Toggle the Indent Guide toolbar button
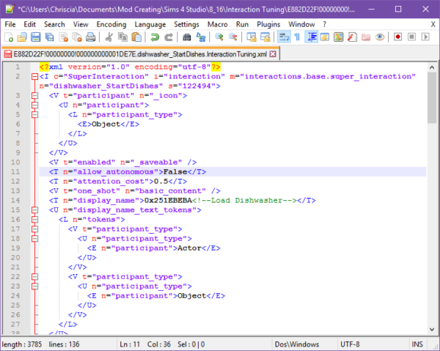 coord(310,37)
